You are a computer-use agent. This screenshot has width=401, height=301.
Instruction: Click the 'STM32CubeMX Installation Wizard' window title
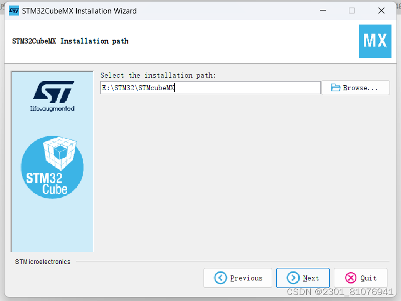coord(79,11)
